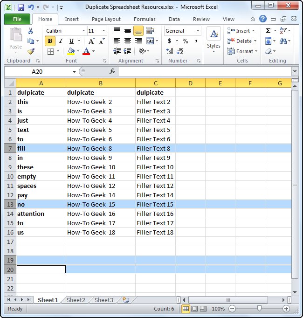The image size is (303, 318).
Task: Switch to the Sheet2 worksheet tab
Action: [x=76, y=300]
